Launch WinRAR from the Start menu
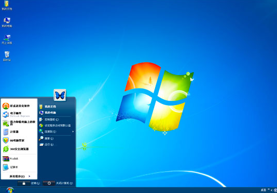The height and width of the screenshot is (193, 277). click(19, 159)
